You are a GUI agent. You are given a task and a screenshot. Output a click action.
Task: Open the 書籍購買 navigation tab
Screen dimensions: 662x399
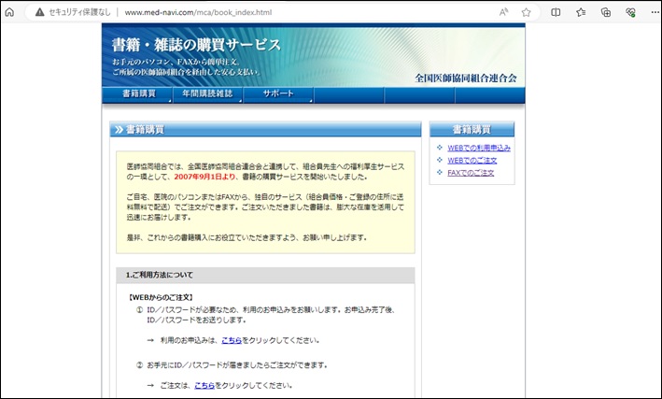coord(137,94)
